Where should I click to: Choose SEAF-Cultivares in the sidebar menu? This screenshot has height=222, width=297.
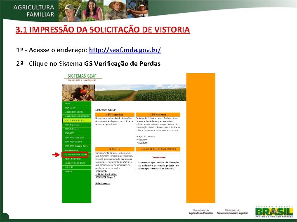click(x=71, y=129)
